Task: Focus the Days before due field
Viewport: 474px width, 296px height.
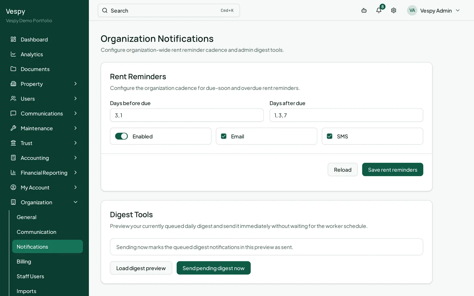Action: [187, 115]
